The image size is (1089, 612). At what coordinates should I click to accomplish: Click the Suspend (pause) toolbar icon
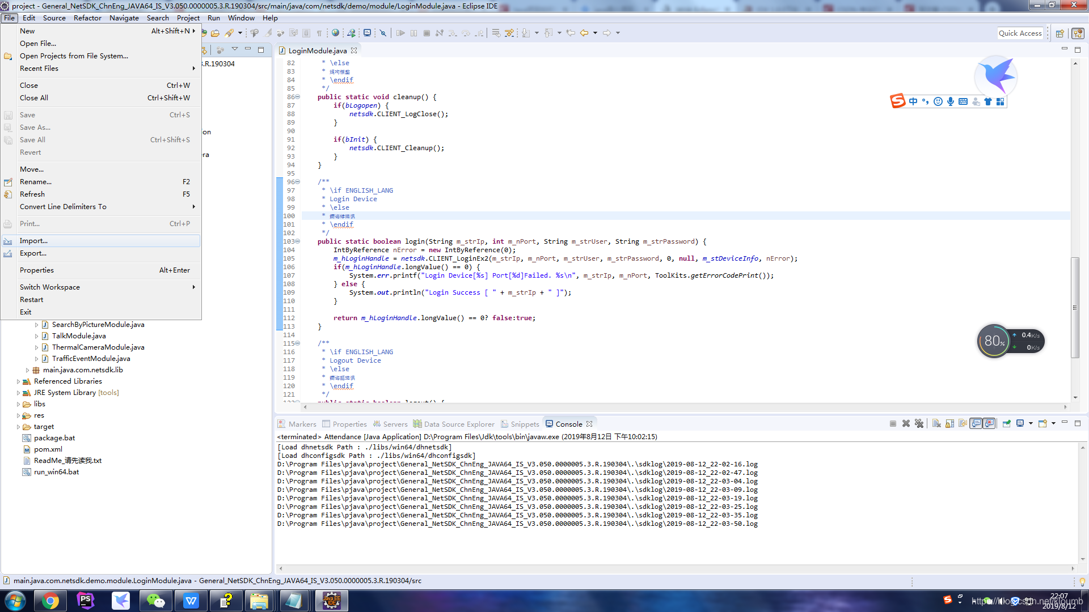(x=414, y=32)
